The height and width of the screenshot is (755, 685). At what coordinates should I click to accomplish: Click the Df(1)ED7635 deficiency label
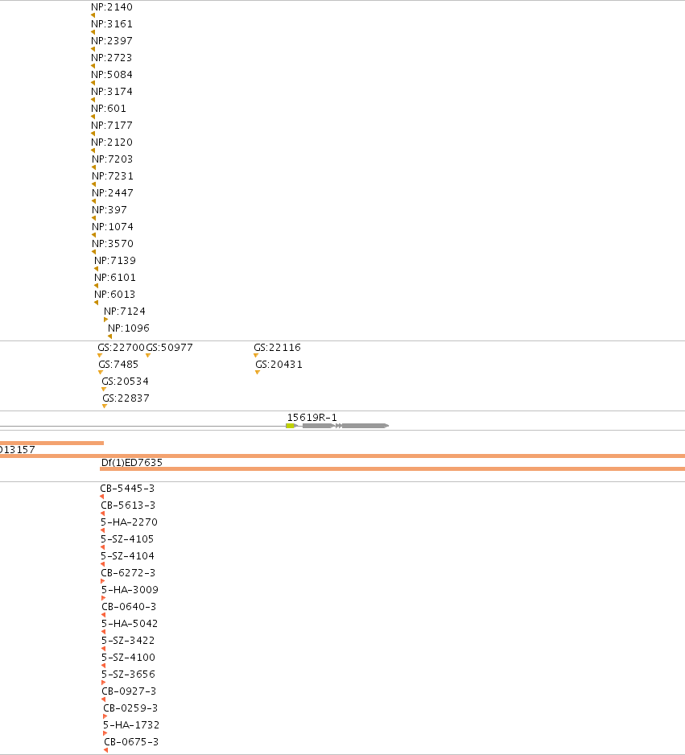click(x=132, y=462)
